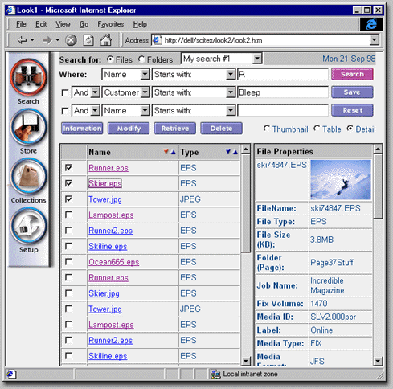Open the Ocean665.eps file link

[114, 262]
